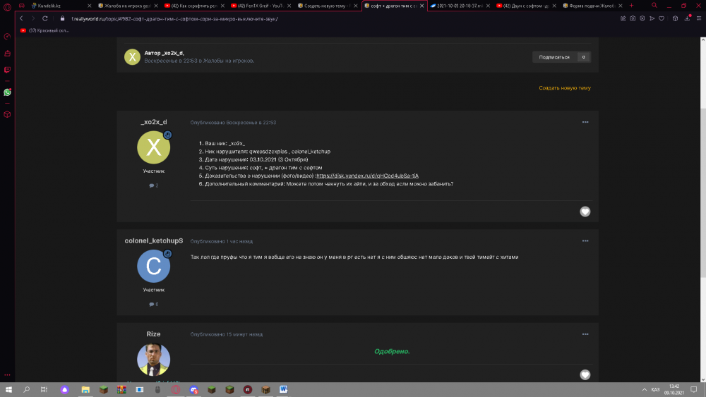Close the Kundelik.kz tab
706x397 pixels.
89,6
